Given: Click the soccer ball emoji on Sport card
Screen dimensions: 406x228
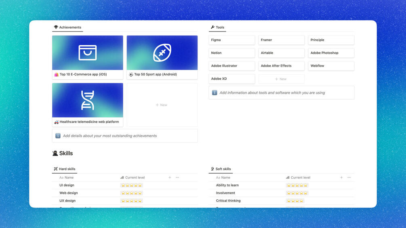Looking at the screenshot, I should coord(131,74).
